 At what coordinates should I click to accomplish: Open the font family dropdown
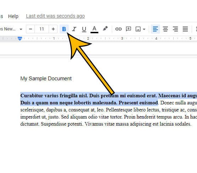(x=11, y=29)
